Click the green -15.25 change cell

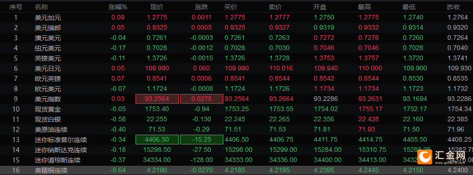(x=201, y=139)
